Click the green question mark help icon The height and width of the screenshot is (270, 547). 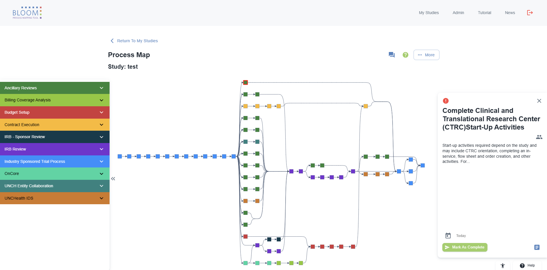coord(405,55)
